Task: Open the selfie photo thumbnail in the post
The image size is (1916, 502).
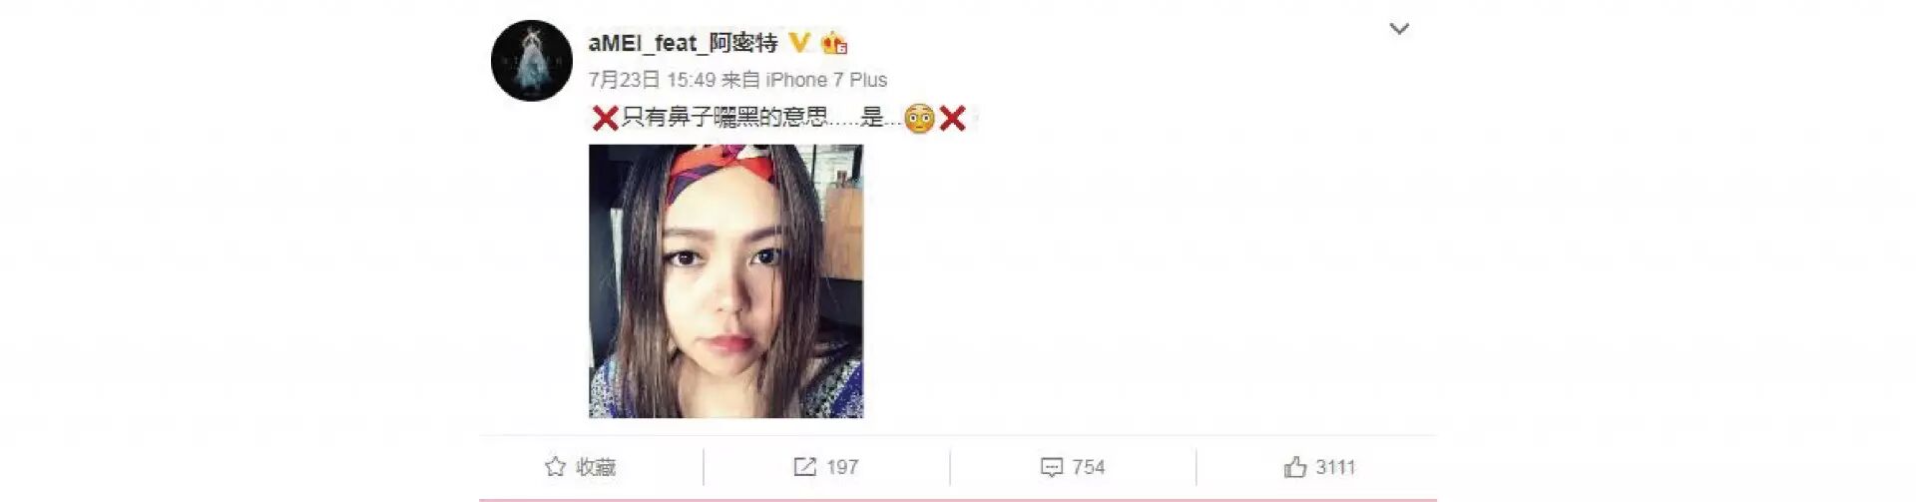Action: (x=725, y=281)
